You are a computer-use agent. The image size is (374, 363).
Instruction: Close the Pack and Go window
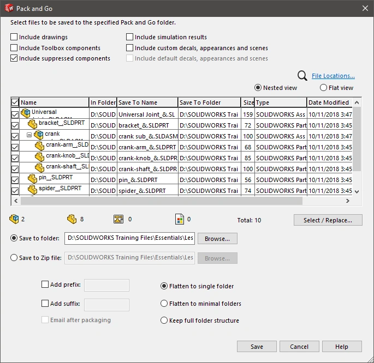tap(365, 8)
